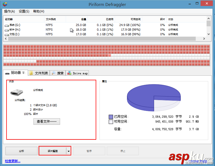Click the 16.9 GB (99%) free space cell
Screen dimensions: 215x166
click(131, 34)
